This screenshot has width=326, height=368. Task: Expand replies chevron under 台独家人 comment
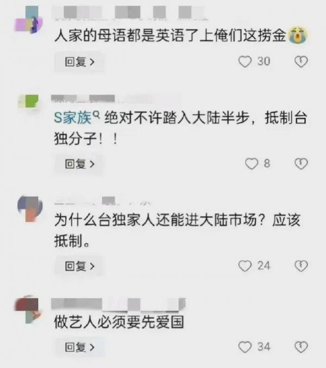click(92, 266)
